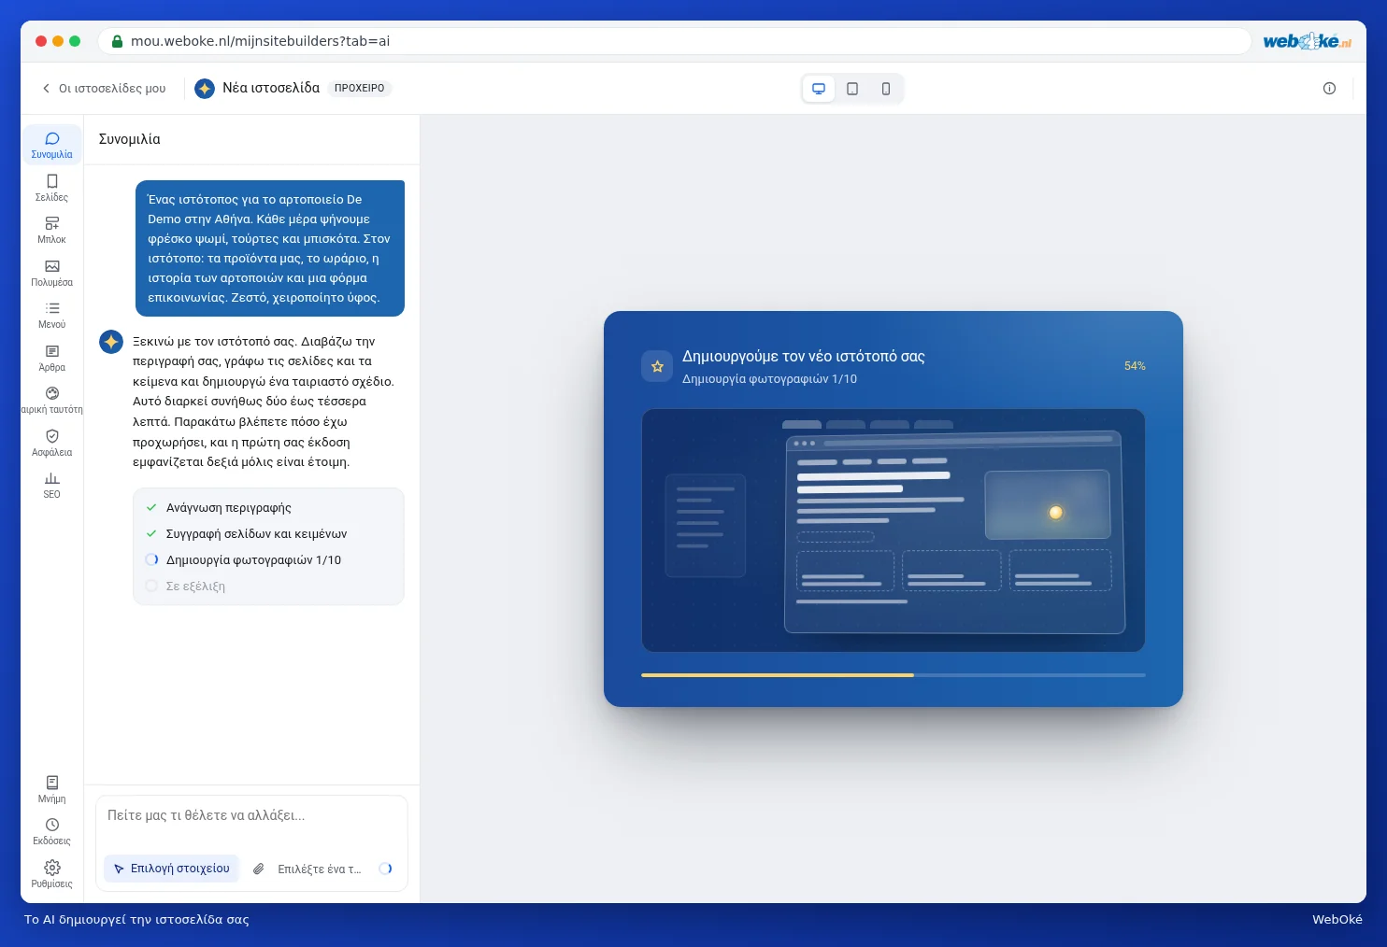
Task: Click the paperclip attach file button
Action: (259, 869)
